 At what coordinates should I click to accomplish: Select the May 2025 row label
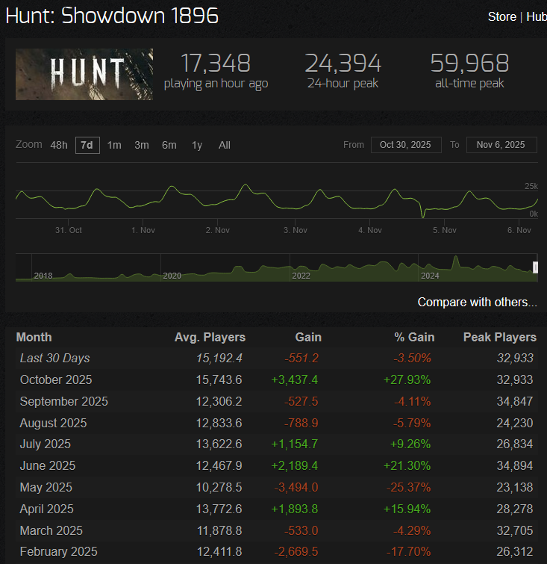click(46, 487)
